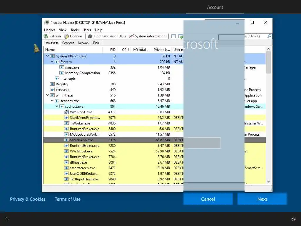
Task: Open the ease of access icon
Action: [x=7, y=219]
